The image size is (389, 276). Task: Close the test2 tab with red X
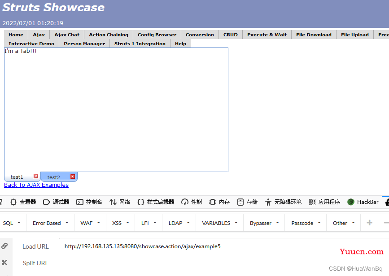[x=73, y=177]
